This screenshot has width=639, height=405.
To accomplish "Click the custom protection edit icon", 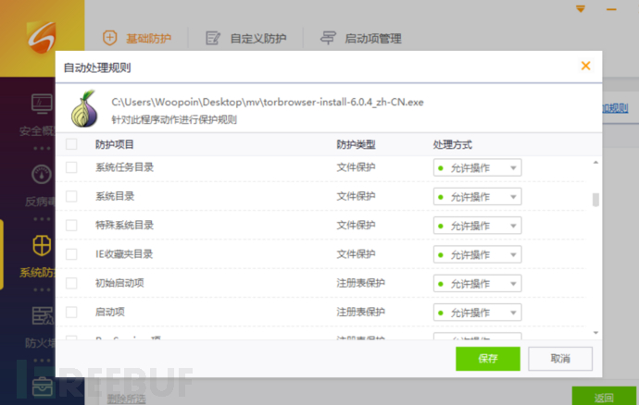I will coord(213,38).
